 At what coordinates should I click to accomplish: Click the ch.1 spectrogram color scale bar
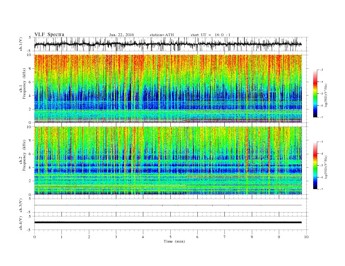tap(315, 93)
